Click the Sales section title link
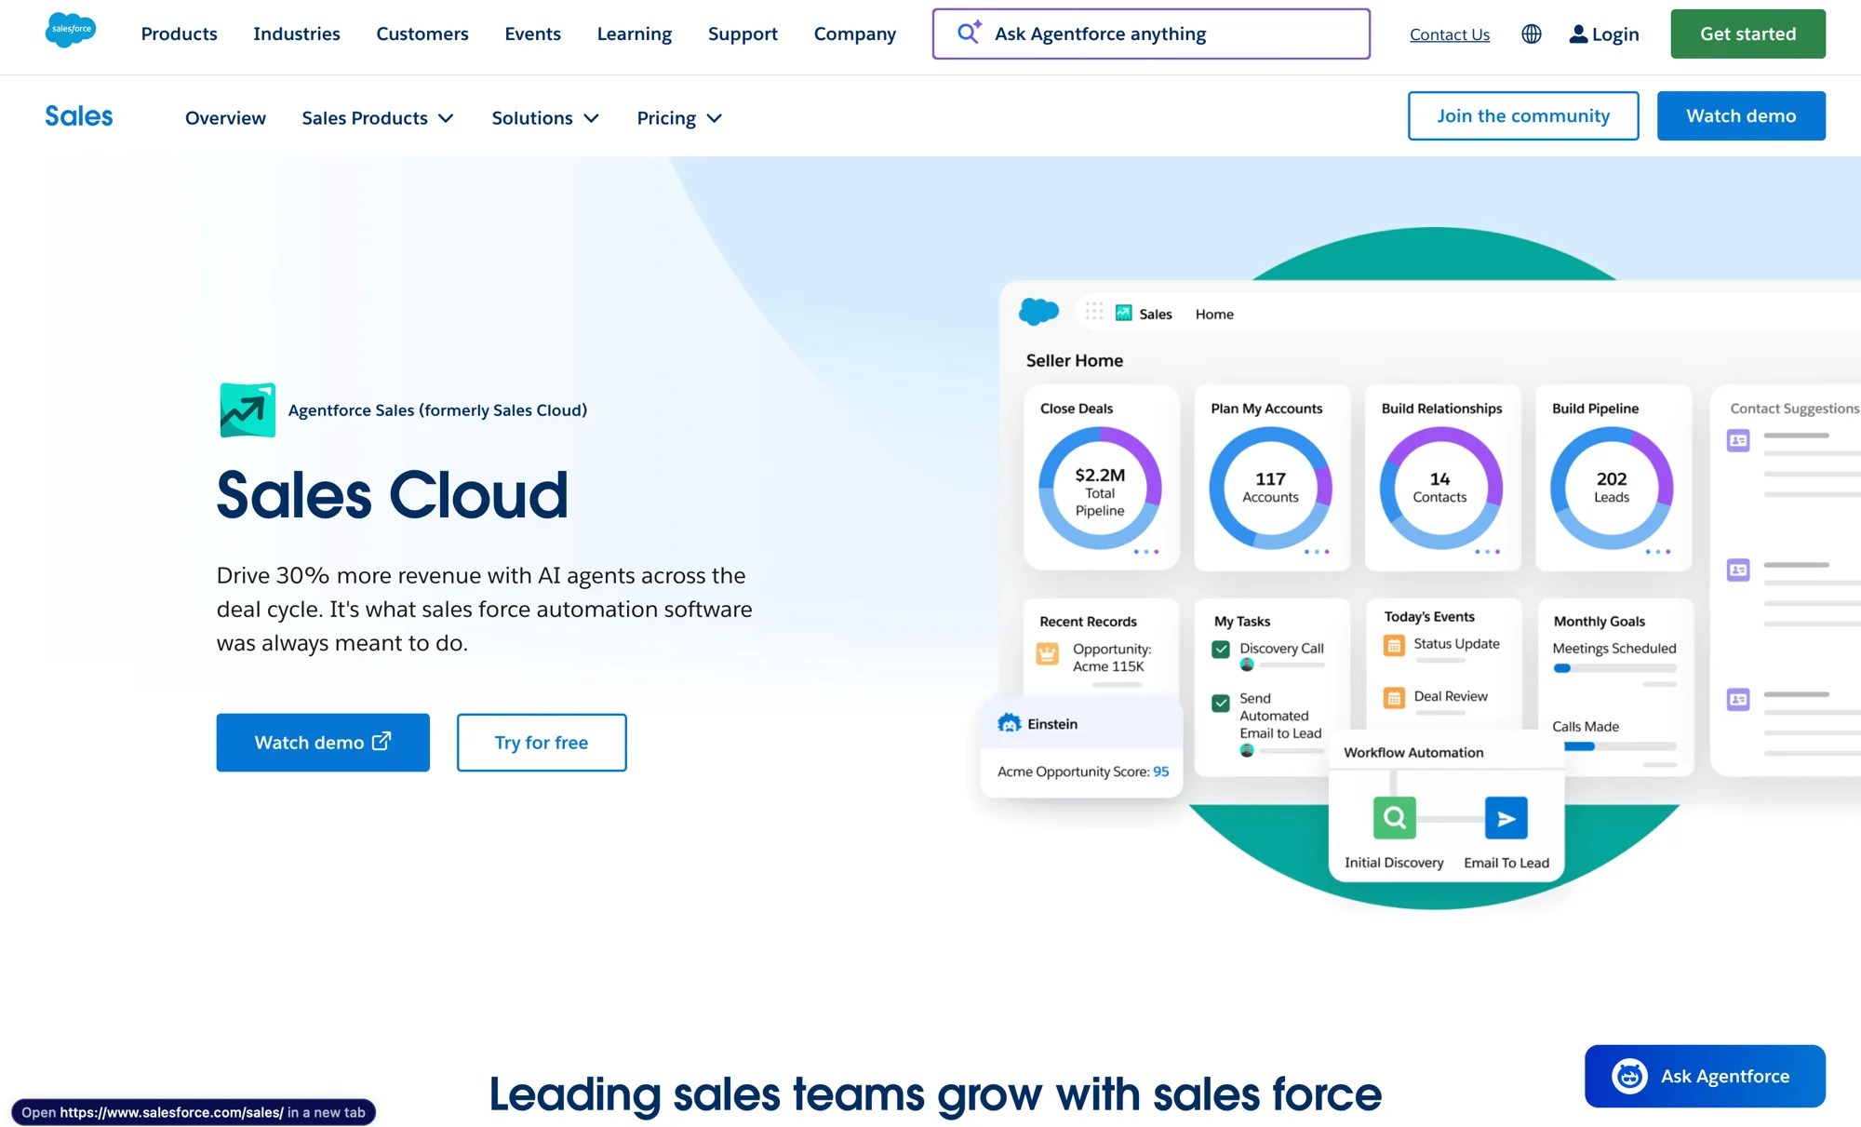The width and height of the screenshot is (1861, 1127). [79, 116]
